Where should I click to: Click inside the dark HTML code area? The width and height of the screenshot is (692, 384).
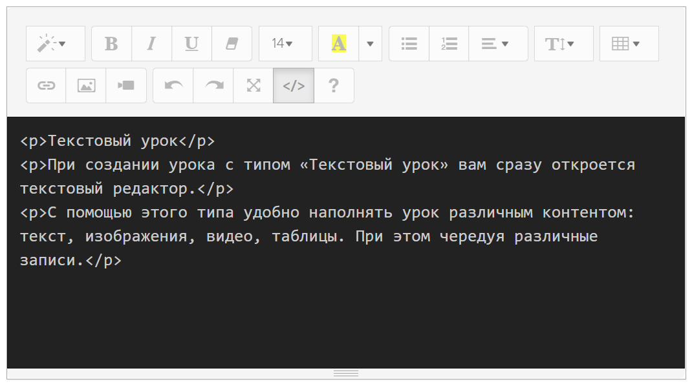point(345,310)
